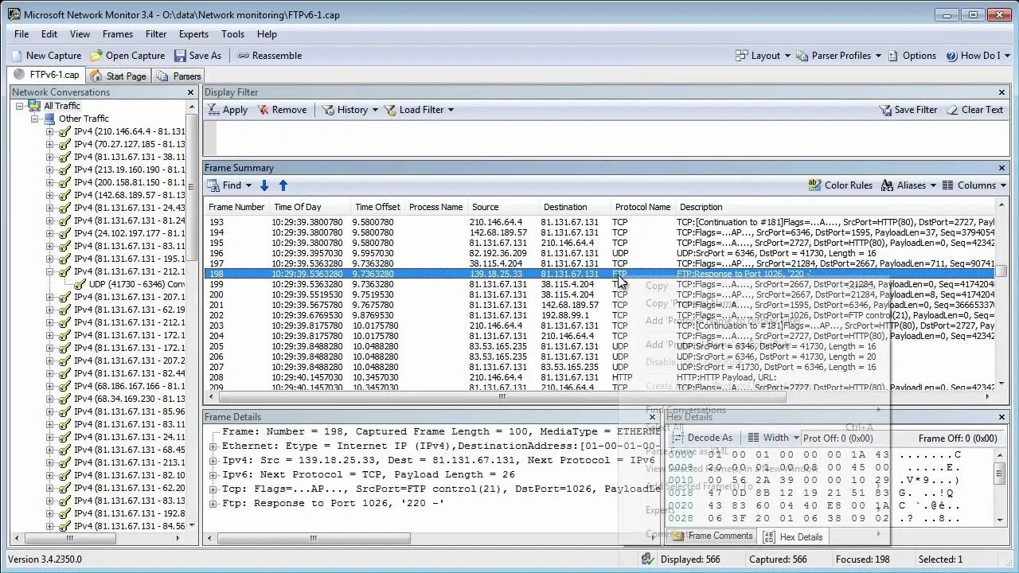Collapse the All Traffic tree node
The height and width of the screenshot is (573, 1019).
coord(21,106)
